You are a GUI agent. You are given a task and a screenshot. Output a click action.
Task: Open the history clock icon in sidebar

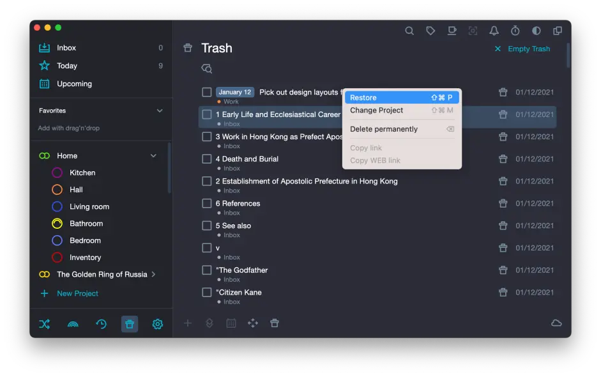pos(101,324)
